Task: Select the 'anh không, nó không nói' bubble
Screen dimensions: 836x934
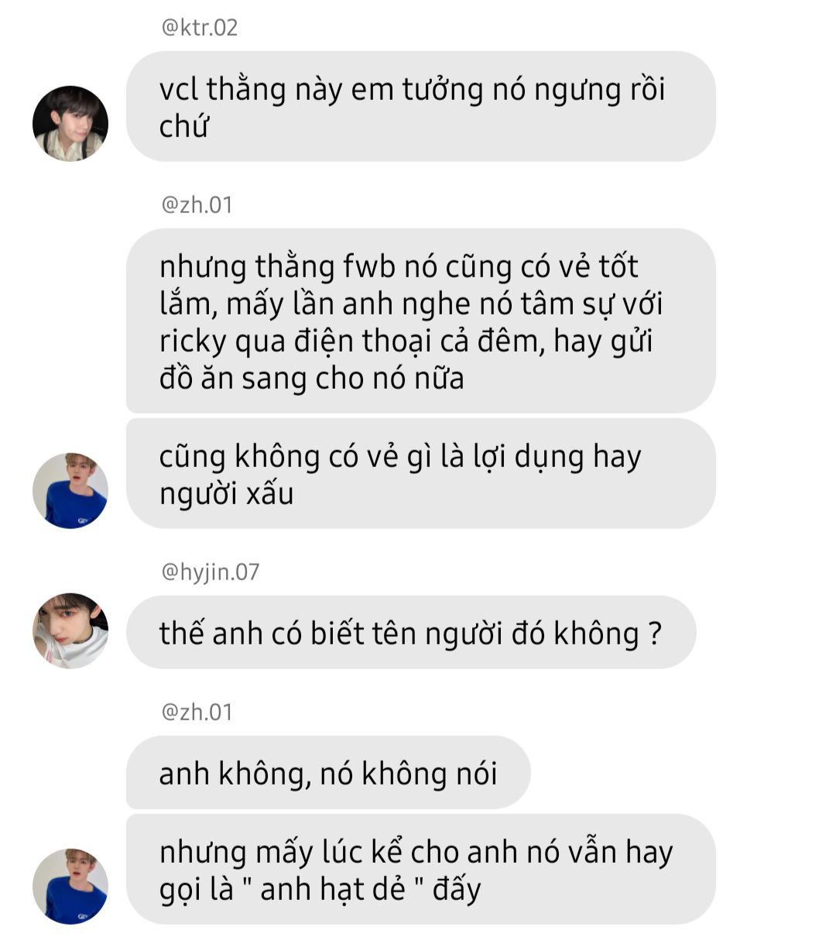Action: click(x=328, y=773)
